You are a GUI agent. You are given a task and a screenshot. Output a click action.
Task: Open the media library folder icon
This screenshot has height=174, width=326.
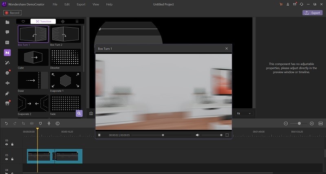7,22
